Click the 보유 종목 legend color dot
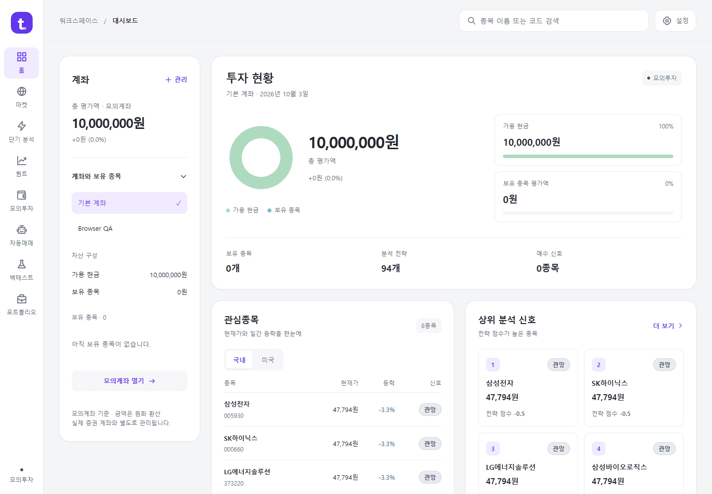Screen dimensions: 712x494 (269, 210)
